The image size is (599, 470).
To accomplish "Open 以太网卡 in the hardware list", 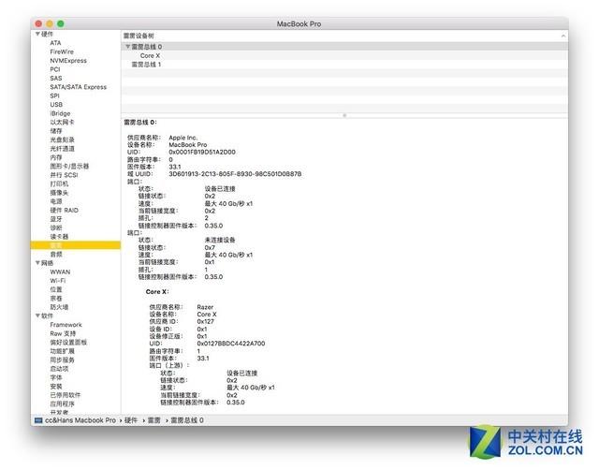I will click(62, 122).
